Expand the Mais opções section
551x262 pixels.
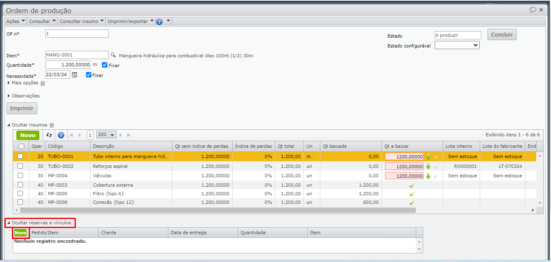coord(23,83)
